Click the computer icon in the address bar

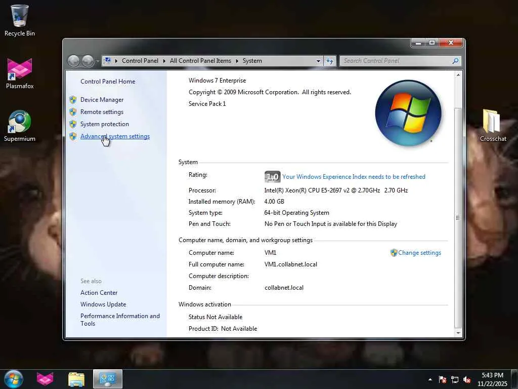[107, 61]
